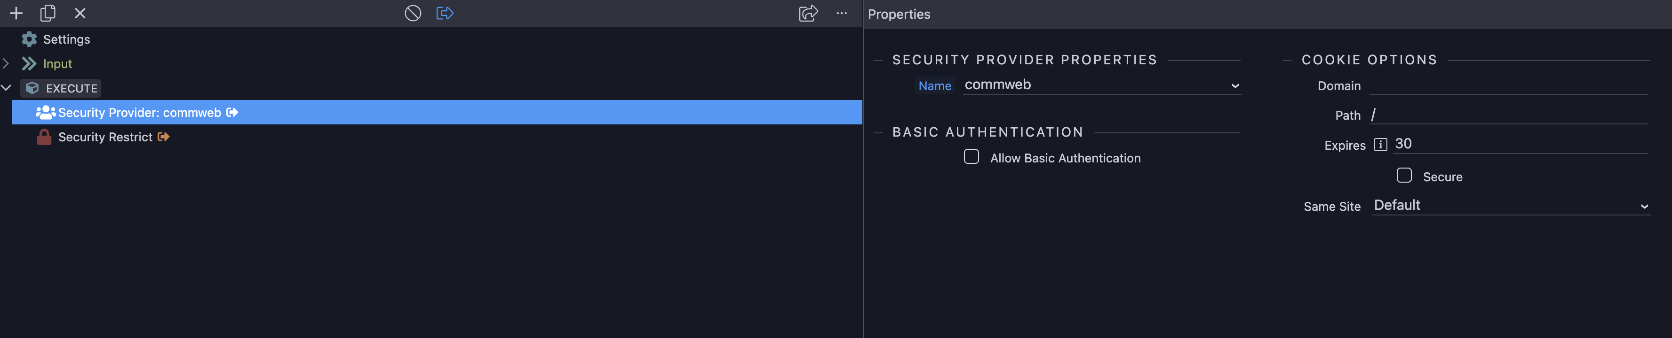The height and width of the screenshot is (338, 1672).
Task: Click the Security Provider Properties heading
Action: pyautogui.click(x=1025, y=60)
